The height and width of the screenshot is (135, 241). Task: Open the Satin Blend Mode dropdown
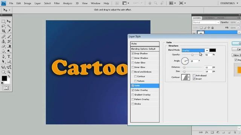click(x=207, y=51)
